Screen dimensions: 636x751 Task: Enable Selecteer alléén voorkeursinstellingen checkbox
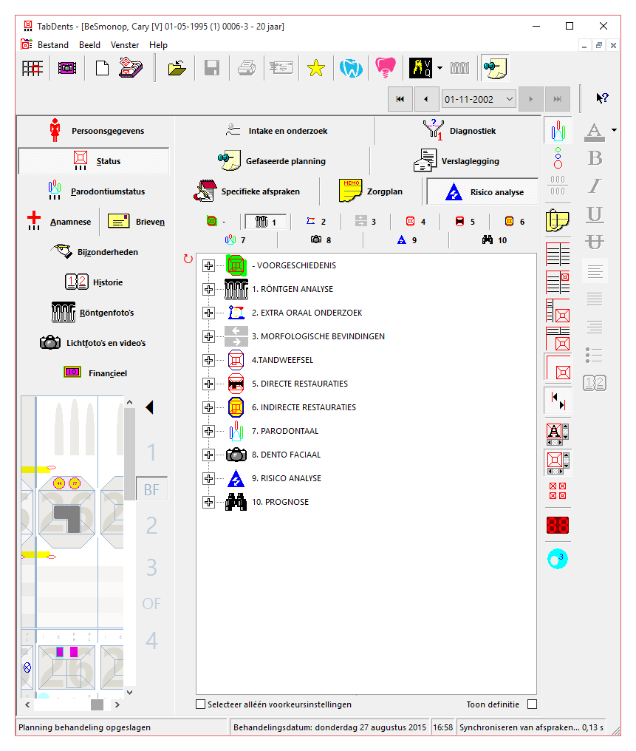point(201,704)
